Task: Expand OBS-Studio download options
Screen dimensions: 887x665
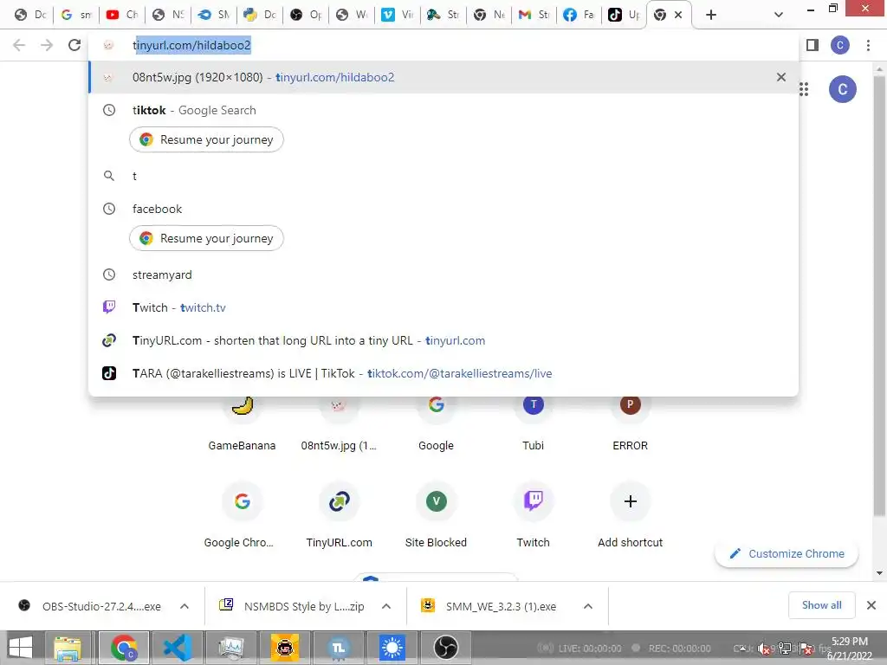Action: (x=185, y=606)
